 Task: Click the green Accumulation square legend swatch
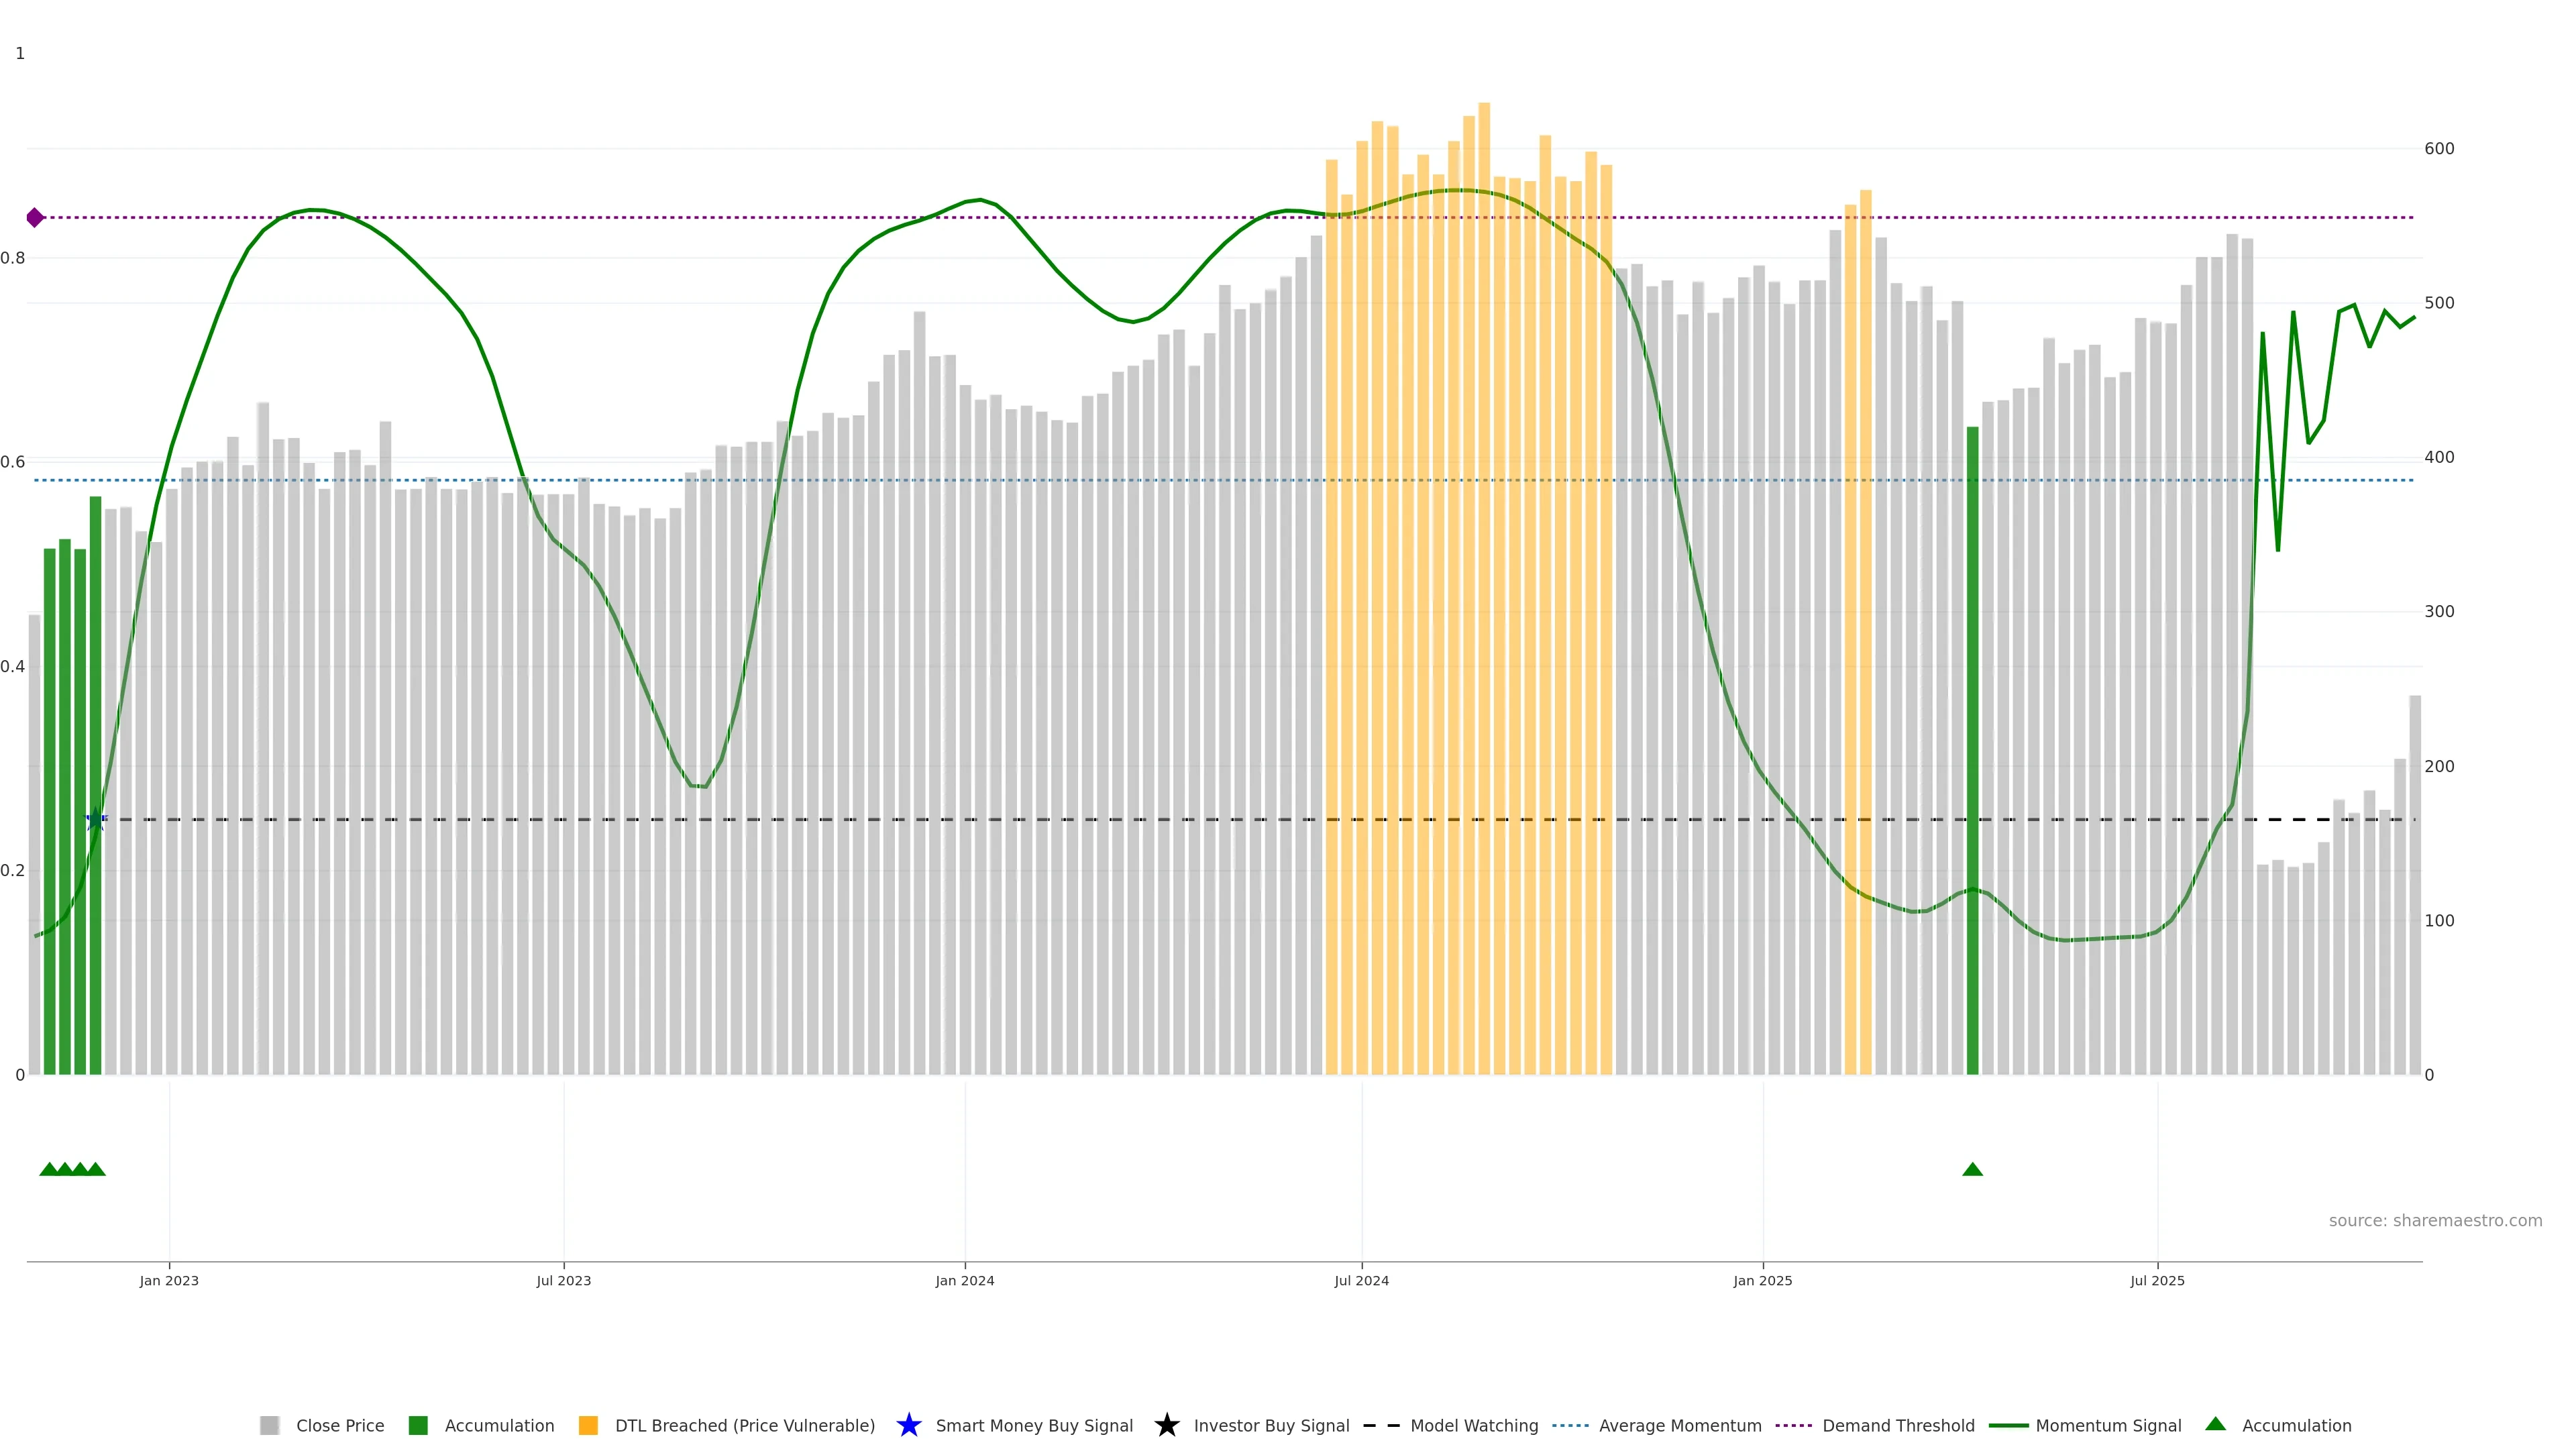pyautogui.click(x=418, y=1425)
